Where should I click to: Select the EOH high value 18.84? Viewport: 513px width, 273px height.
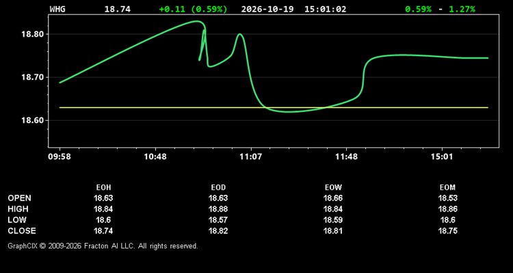pos(103,209)
